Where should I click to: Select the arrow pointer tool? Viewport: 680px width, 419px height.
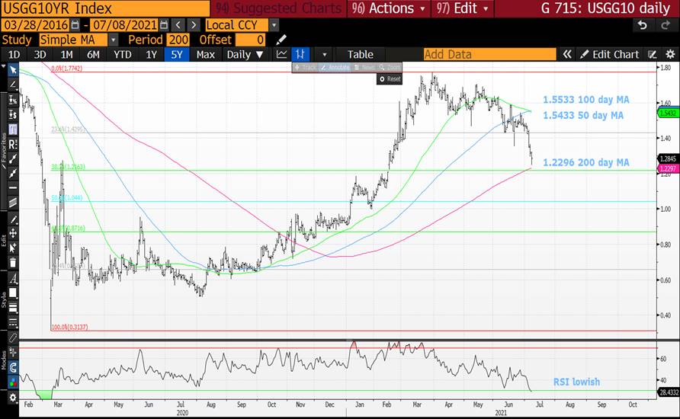click(13, 69)
